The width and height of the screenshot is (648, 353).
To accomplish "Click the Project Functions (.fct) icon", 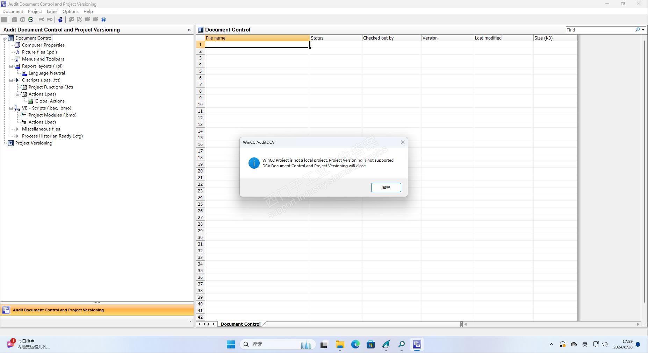I will click(x=24, y=87).
